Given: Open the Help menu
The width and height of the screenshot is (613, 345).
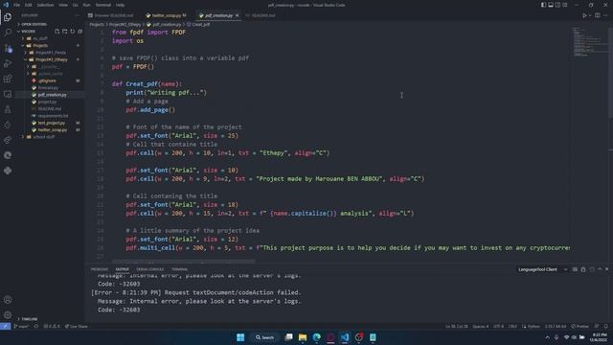Looking at the screenshot, I should coord(121,5).
